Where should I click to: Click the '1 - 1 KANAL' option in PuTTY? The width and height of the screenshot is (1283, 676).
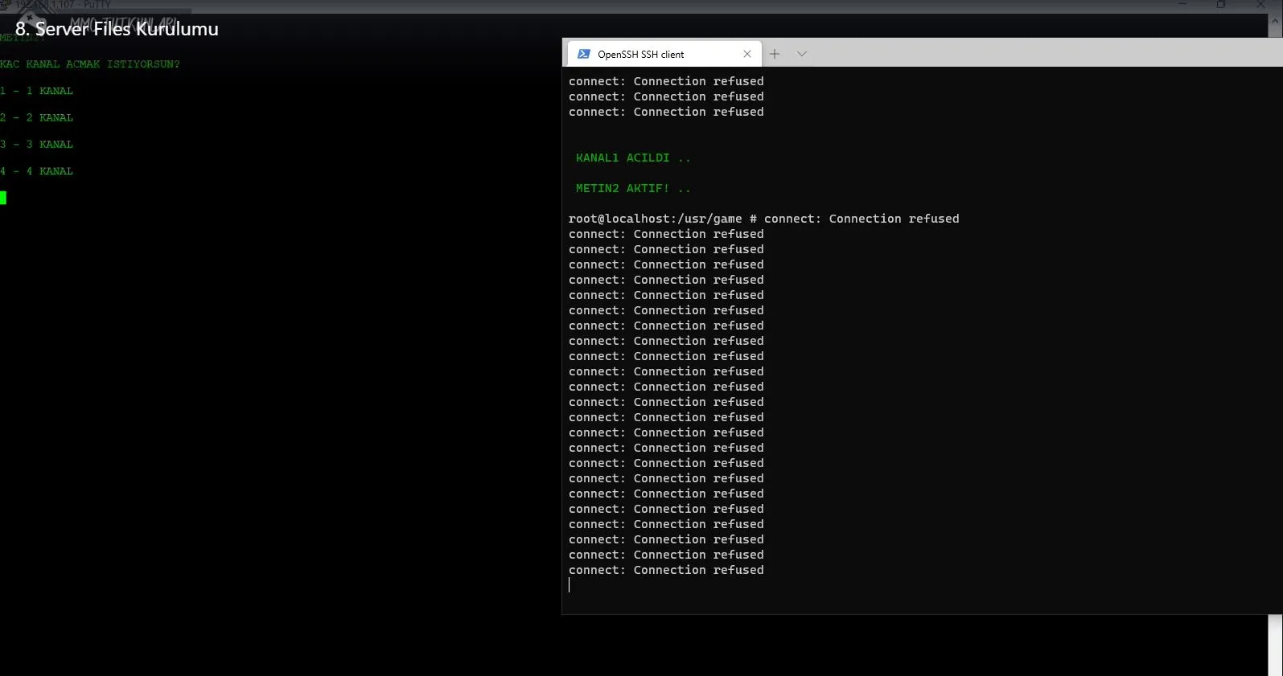[36, 91]
